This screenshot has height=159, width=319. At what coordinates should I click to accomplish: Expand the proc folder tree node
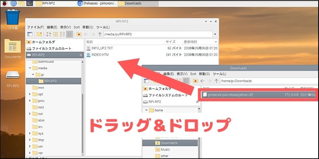click(30, 101)
